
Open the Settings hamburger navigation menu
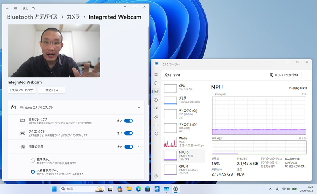tap(15, 8)
